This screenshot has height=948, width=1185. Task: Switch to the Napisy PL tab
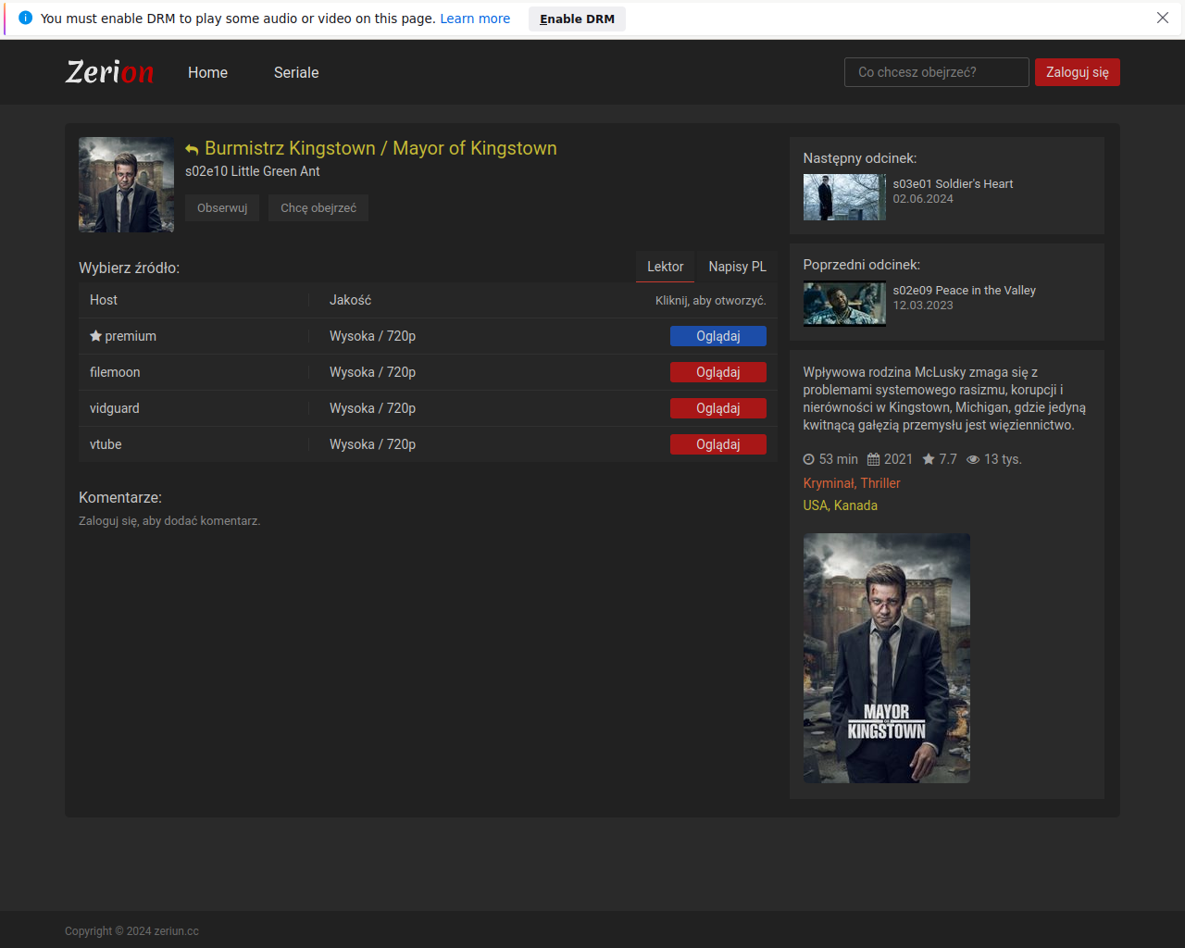[x=737, y=267]
